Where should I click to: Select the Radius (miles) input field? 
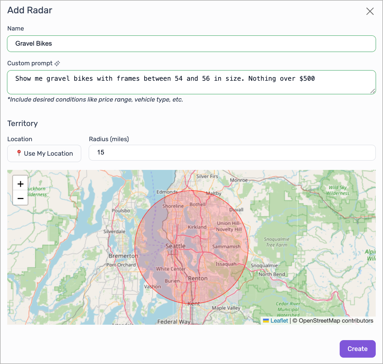click(x=232, y=153)
